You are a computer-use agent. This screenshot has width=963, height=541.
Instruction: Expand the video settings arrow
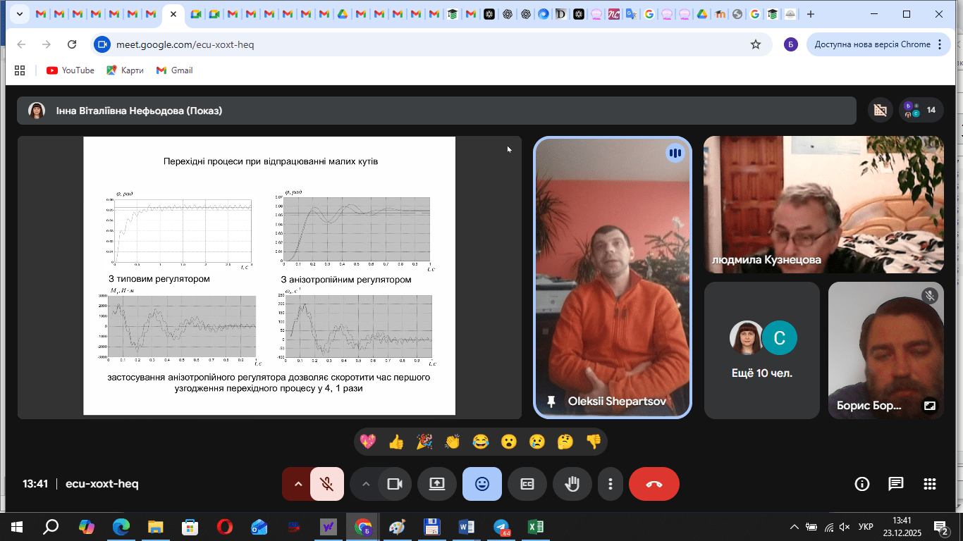coord(365,484)
